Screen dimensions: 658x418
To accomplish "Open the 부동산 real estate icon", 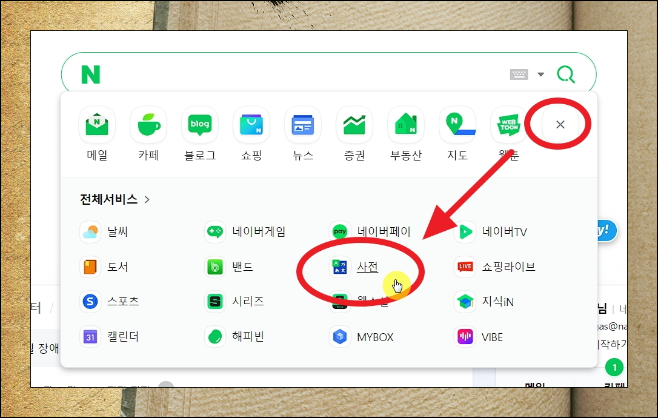I will pyautogui.click(x=406, y=125).
